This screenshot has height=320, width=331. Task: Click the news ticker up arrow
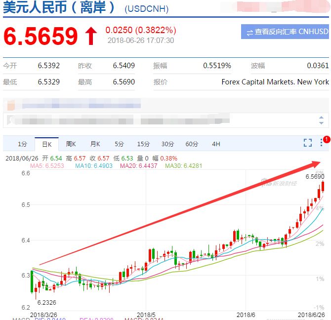coord(321,118)
